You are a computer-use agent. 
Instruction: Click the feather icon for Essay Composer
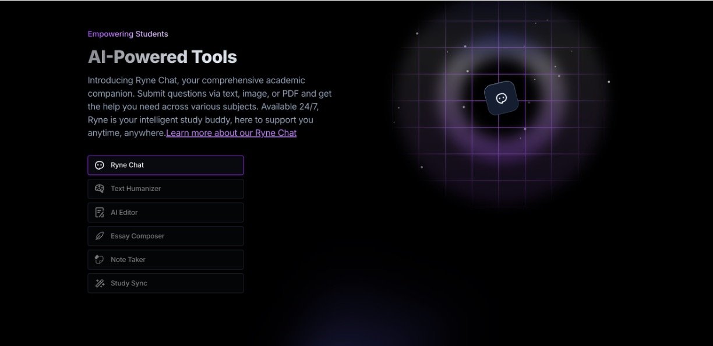(x=100, y=236)
